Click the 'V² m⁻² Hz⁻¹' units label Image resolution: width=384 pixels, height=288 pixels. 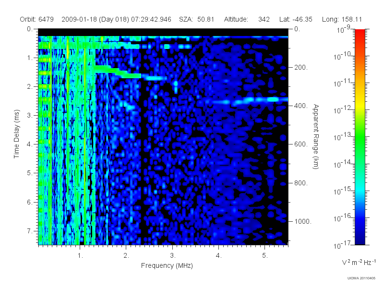point(359,262)
